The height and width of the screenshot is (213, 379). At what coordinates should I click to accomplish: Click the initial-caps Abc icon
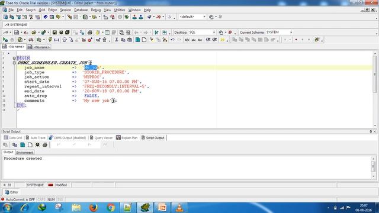tap(200, 40)
